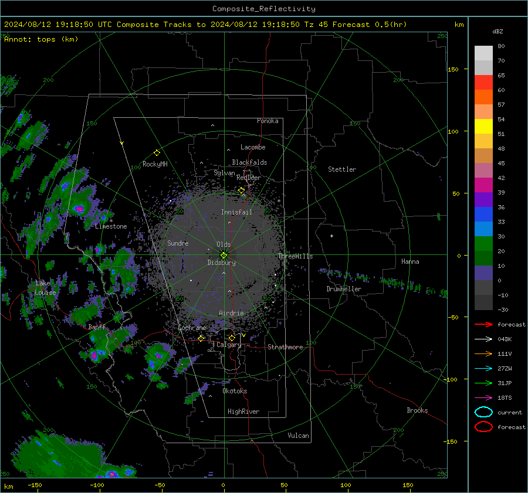Click the 'Annot: tops (km)' label
This screenshot has width=528, height=493.
click(41, 39)
